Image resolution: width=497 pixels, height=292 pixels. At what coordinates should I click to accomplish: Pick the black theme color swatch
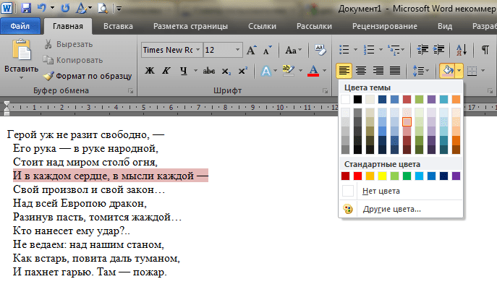click(x=357, y=99)
